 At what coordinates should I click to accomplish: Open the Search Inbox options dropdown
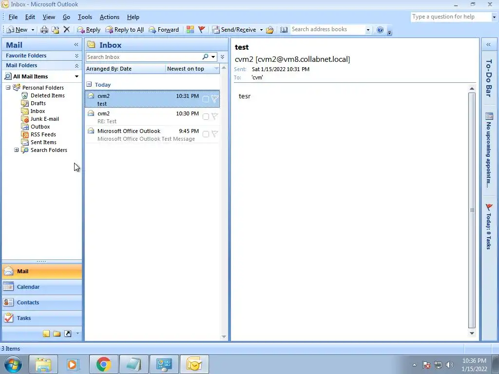tap(213, 57)
